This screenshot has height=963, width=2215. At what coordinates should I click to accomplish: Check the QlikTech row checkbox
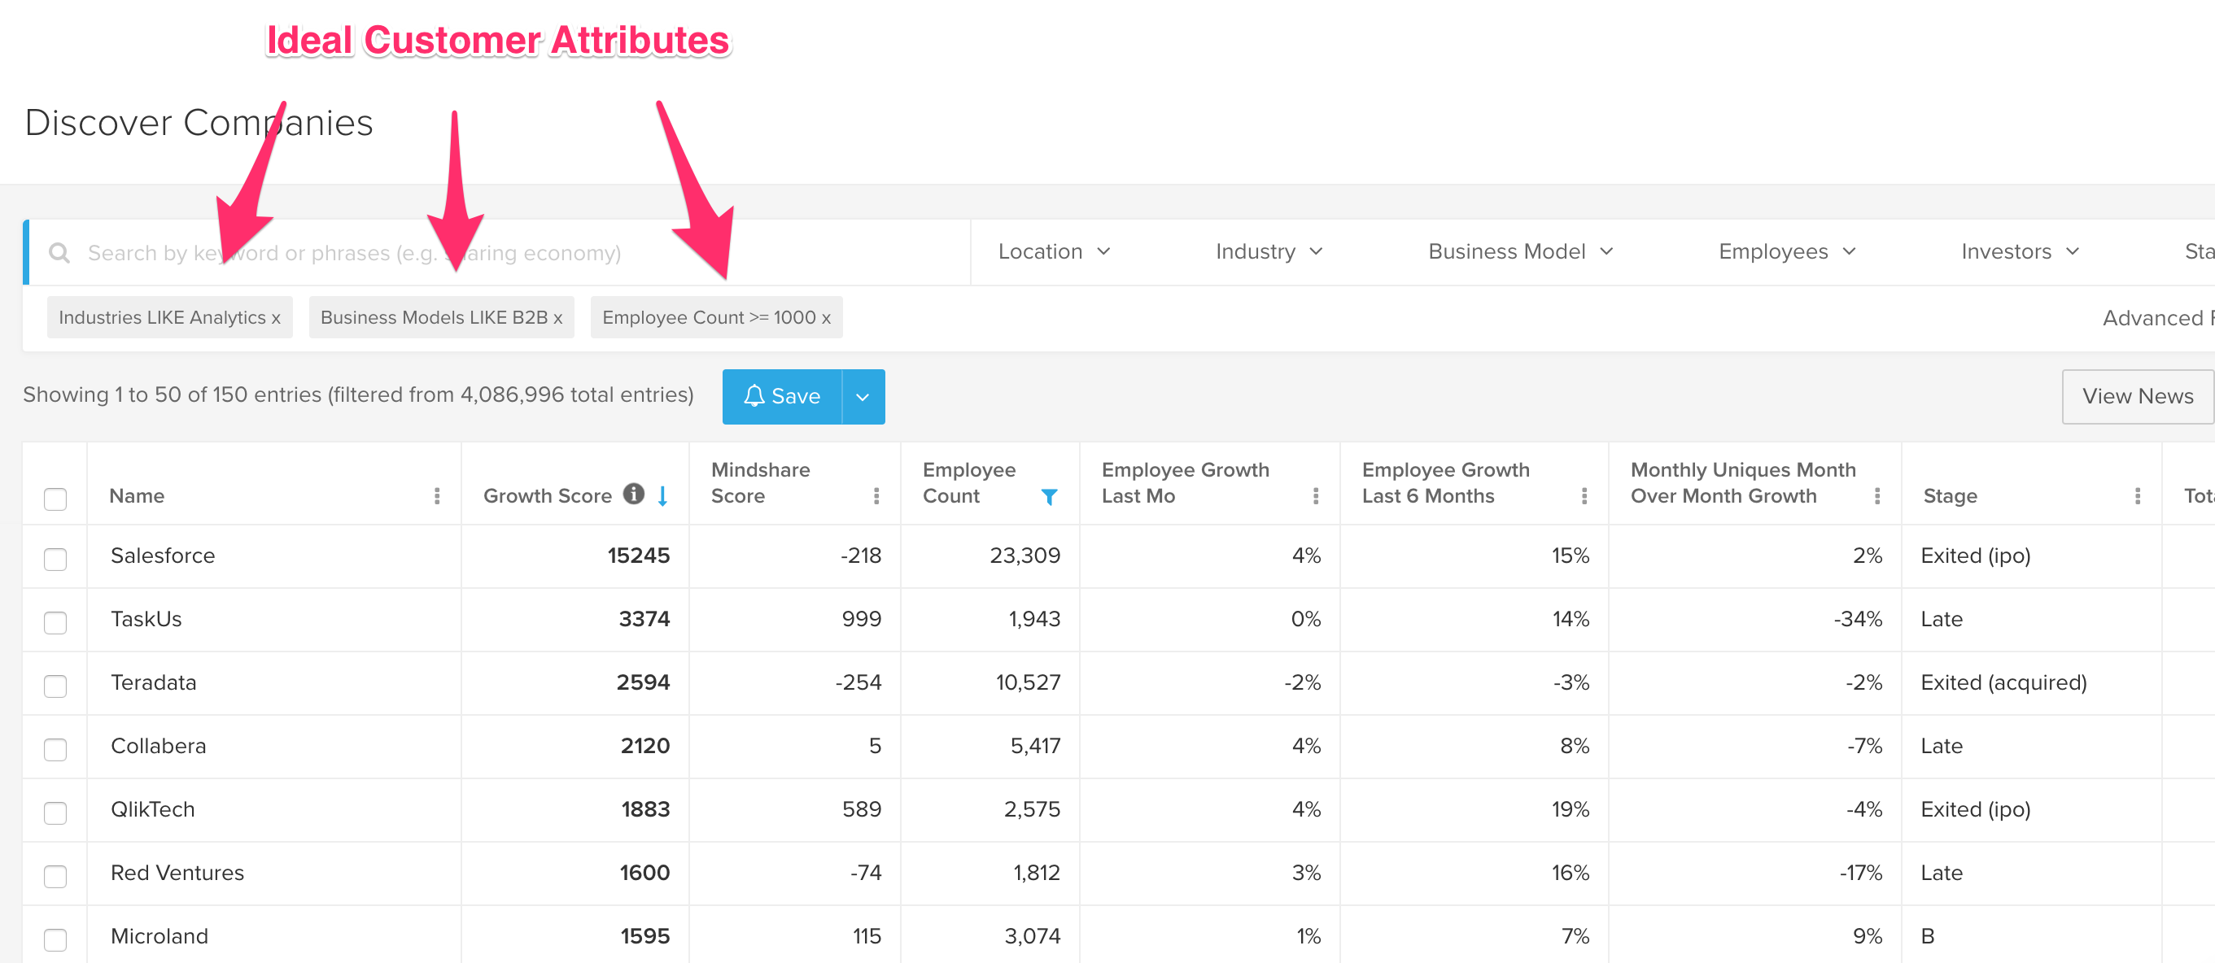point(55,813)
